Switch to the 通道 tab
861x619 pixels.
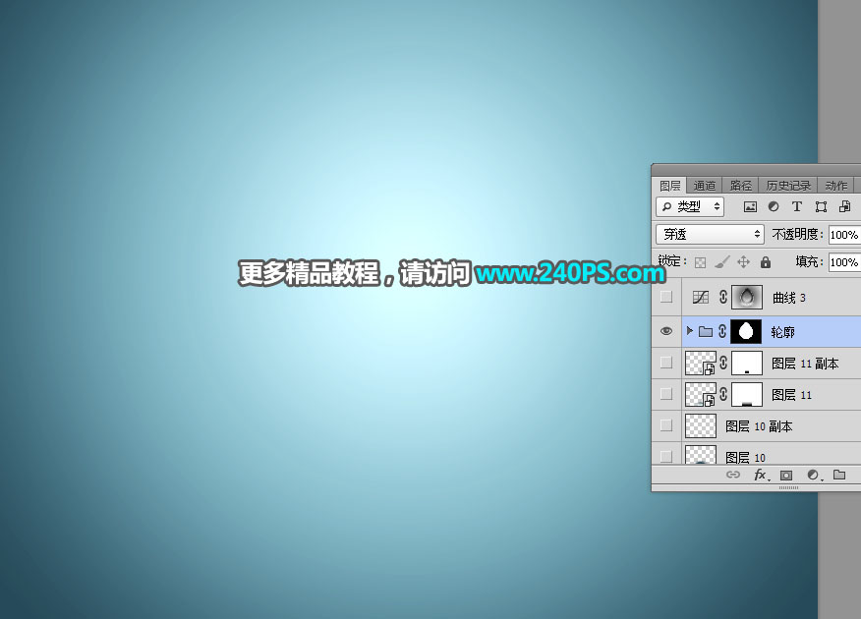pos(705,186)
